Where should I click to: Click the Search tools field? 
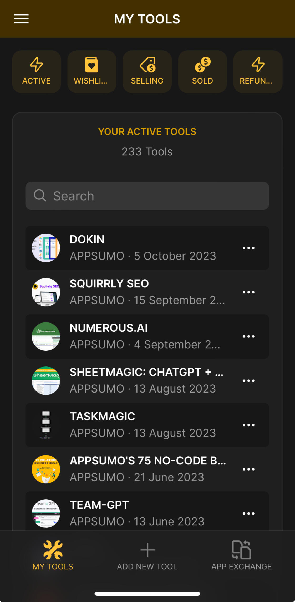147,196
